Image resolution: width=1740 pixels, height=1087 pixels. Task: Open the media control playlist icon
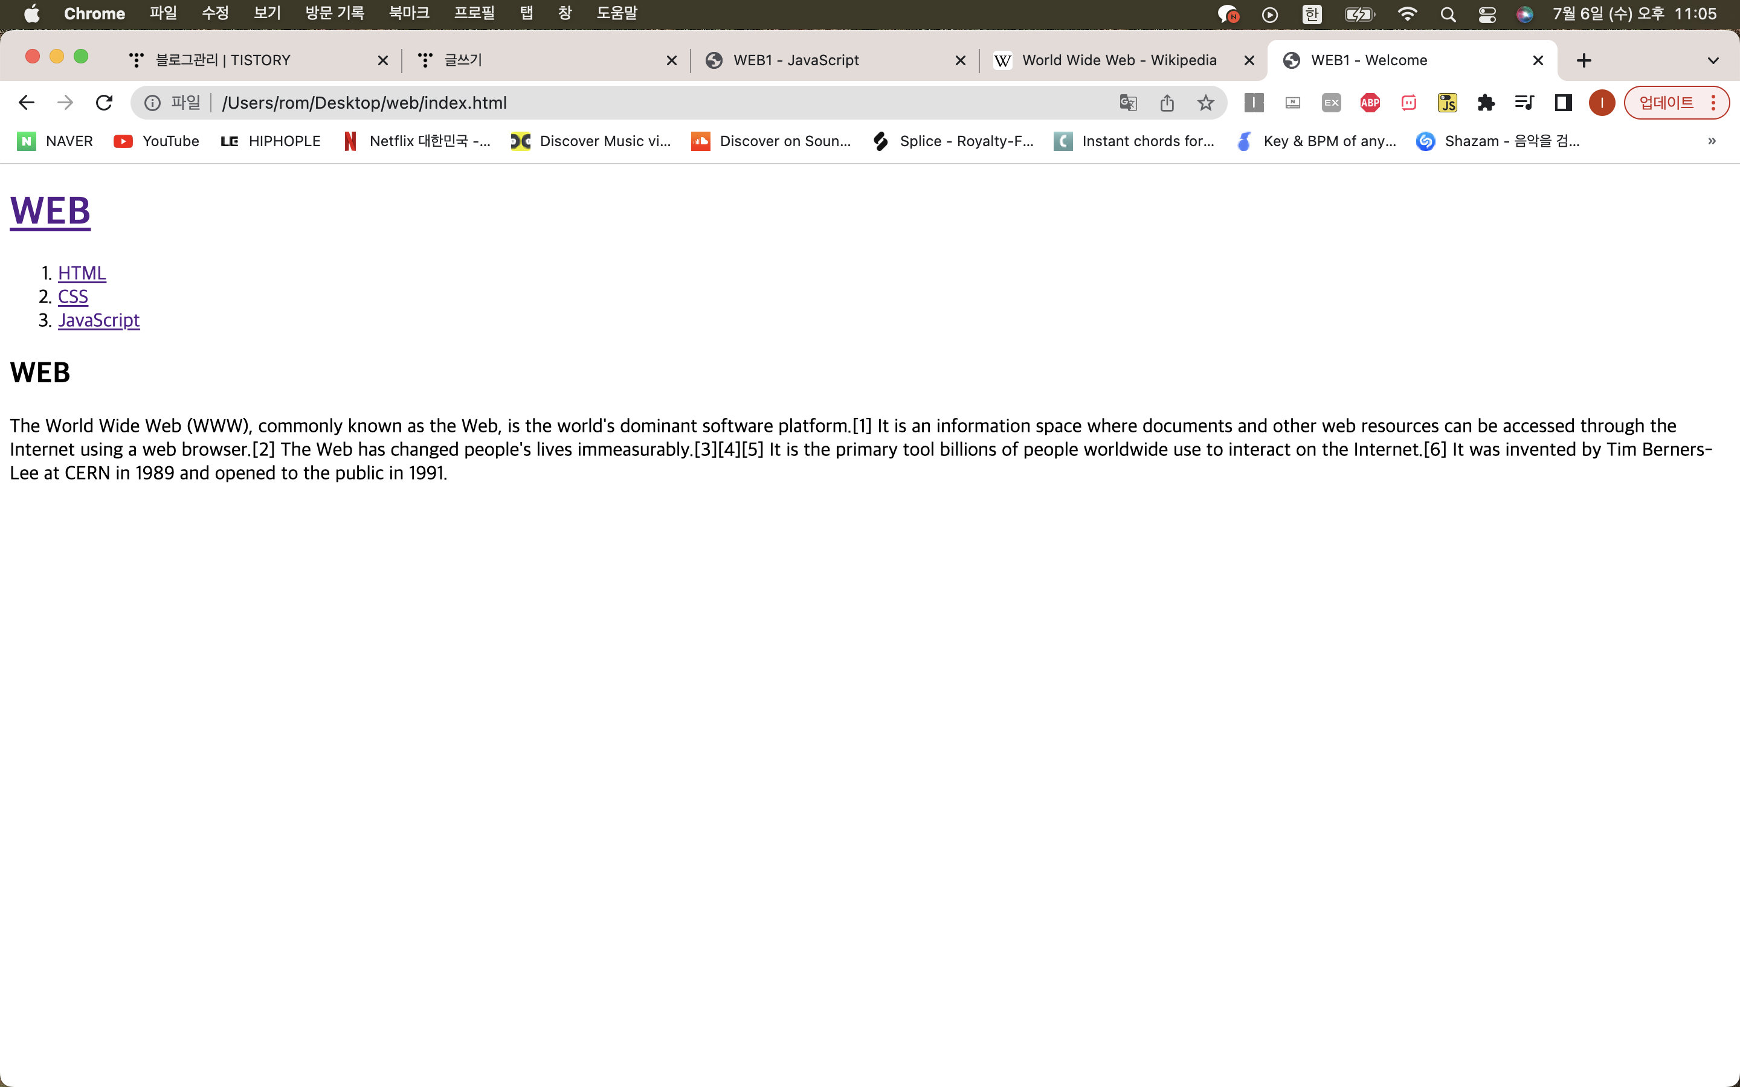pos(1524,103)
